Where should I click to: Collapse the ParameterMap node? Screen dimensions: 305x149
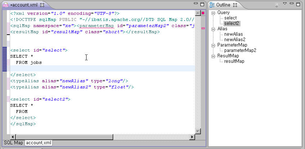(213, 45)
